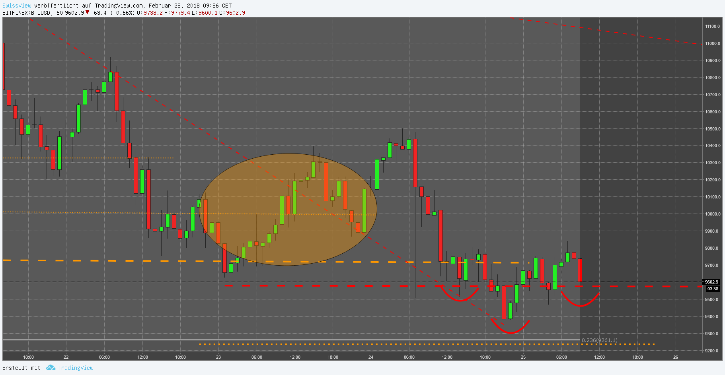The height and width of the screenshot is (375, 725).
Task: Click the 9700.0 price axis label
Action: coord(711,265)
